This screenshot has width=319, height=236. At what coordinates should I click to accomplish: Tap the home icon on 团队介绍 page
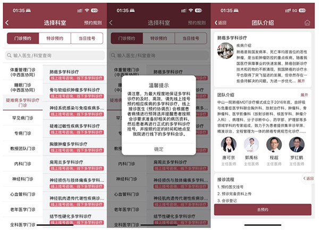click(307, 23)
